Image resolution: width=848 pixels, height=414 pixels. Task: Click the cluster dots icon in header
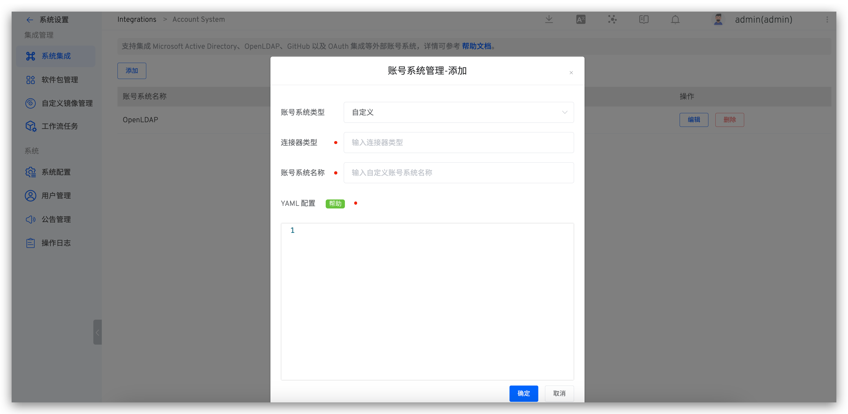click(x=612, y=19)
